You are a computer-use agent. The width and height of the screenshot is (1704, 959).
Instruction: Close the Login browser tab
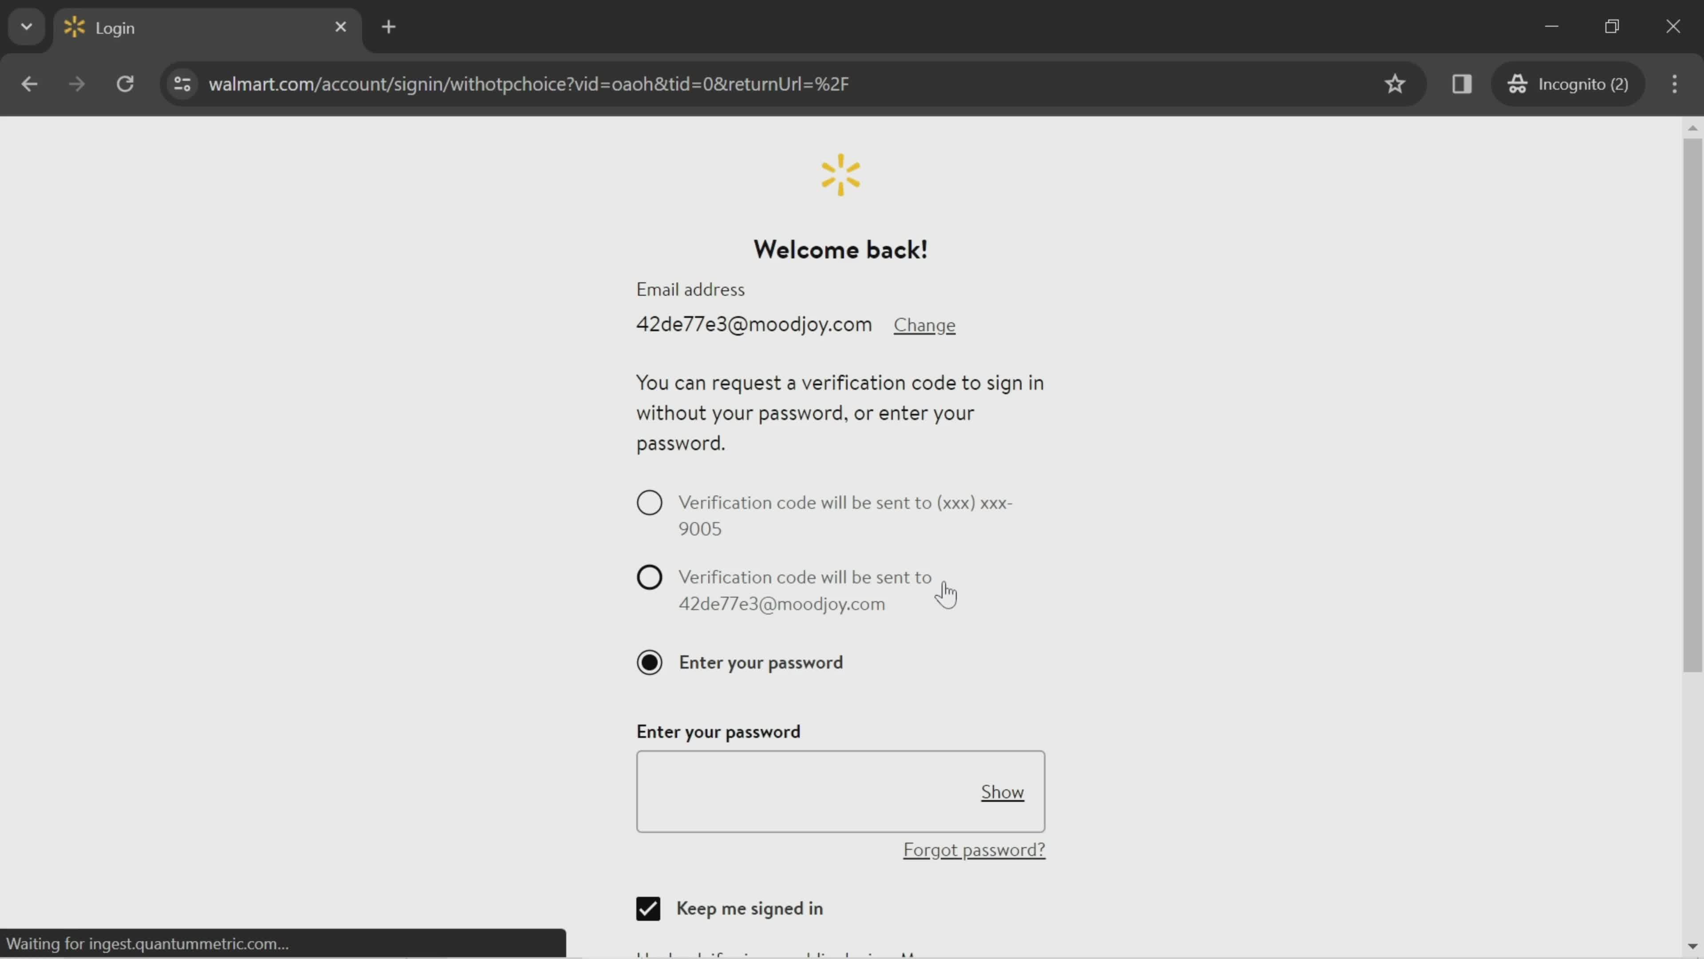(341, 27)
